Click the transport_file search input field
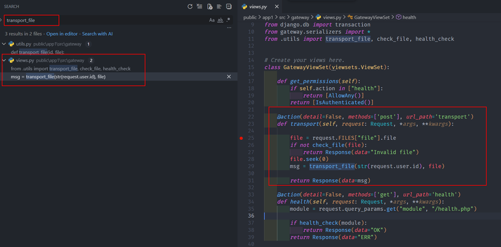 click(32, 21)
